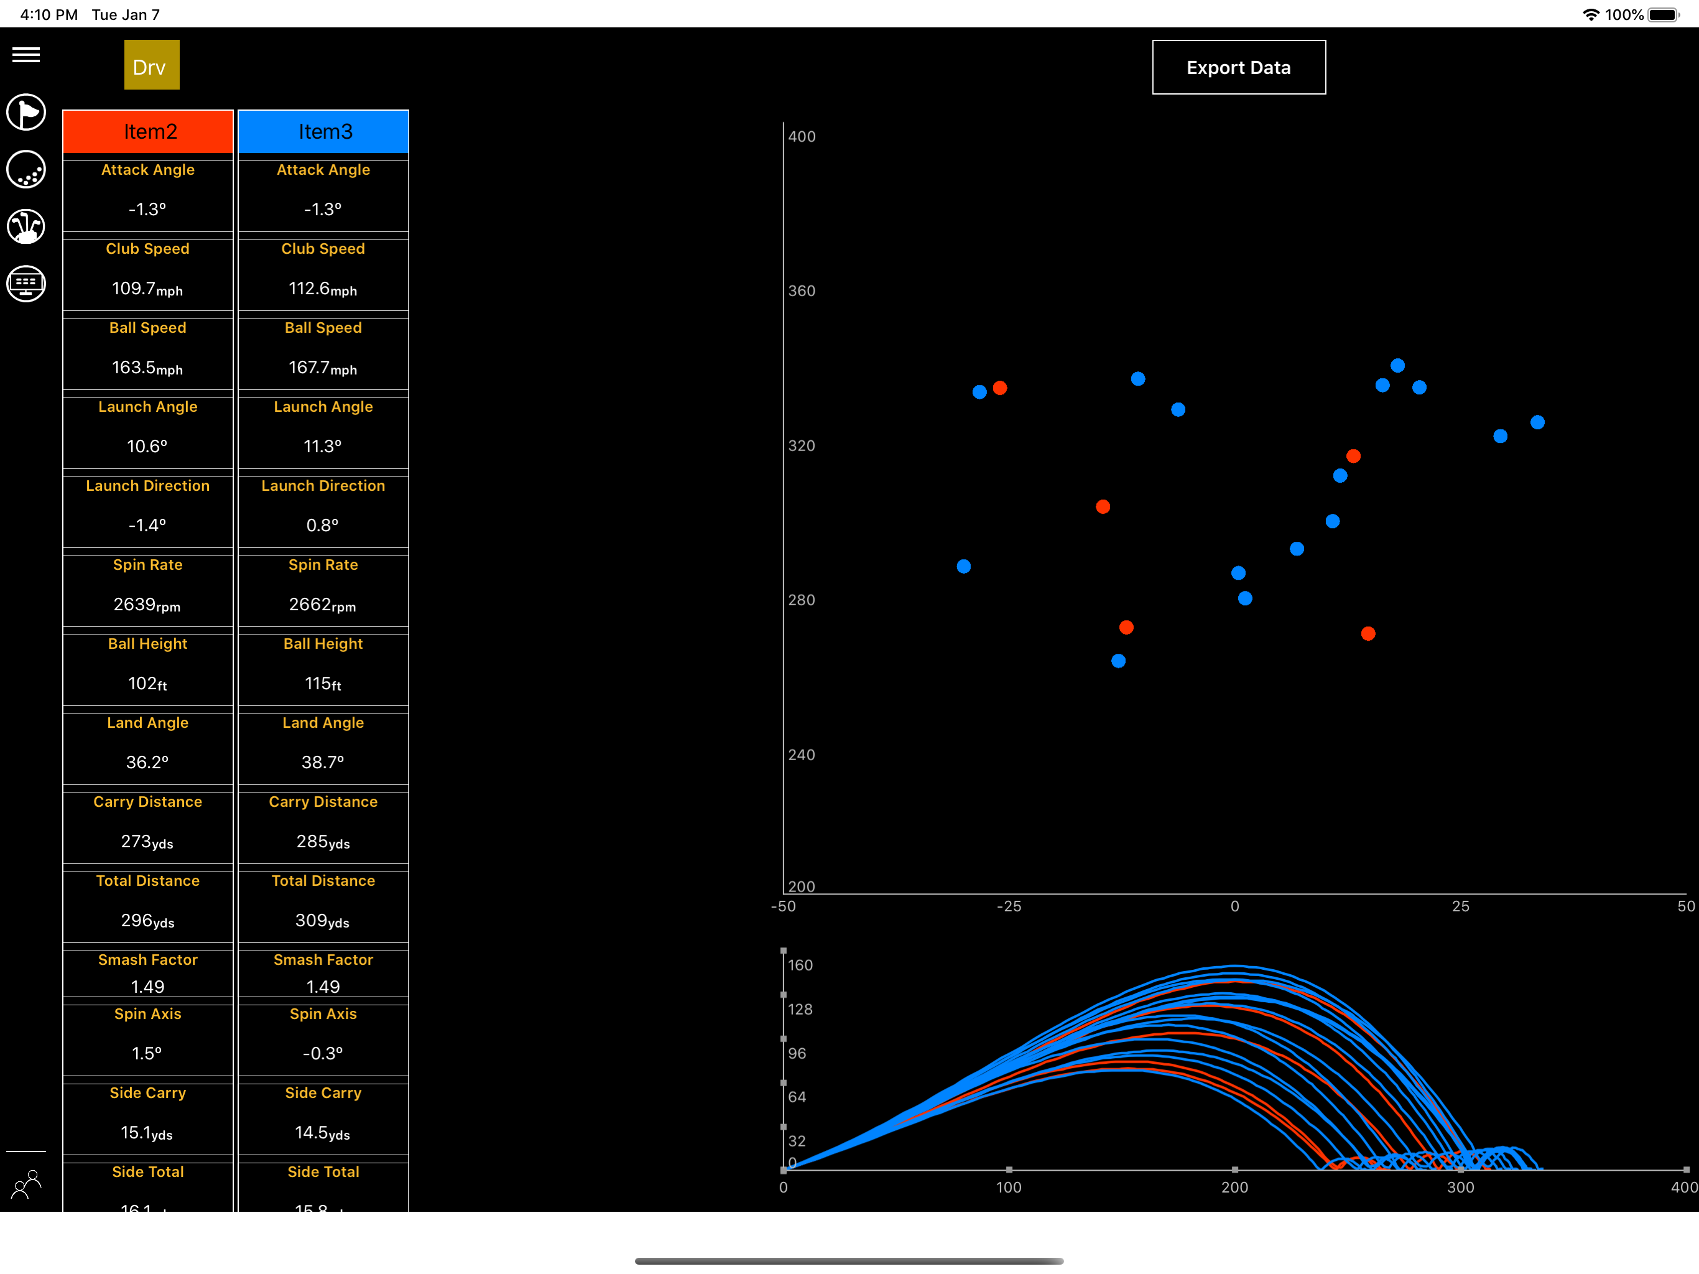The image size is (1699, 1274).
Task: Select the Item3 column header
Action: pos(323,131)
